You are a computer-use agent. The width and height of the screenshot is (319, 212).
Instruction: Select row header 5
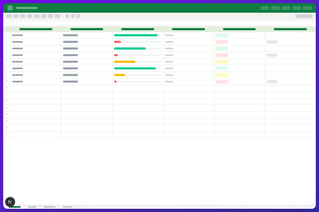7,55
